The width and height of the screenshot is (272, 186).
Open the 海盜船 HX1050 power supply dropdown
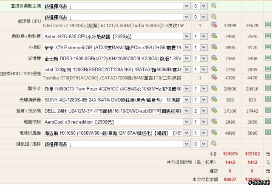tap(116, 133)
